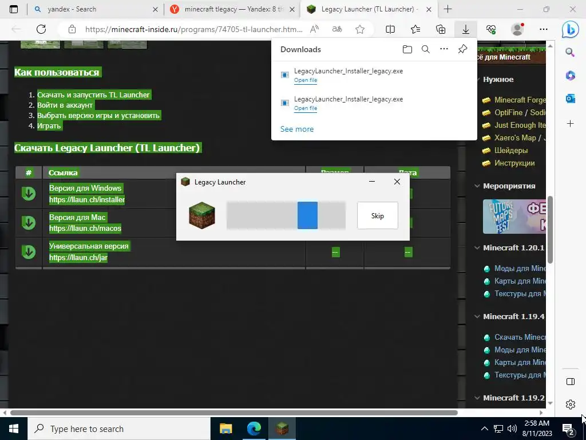Click the browser address bar URL
Viewport: 586px width, 440px height.
pos(193,29)
